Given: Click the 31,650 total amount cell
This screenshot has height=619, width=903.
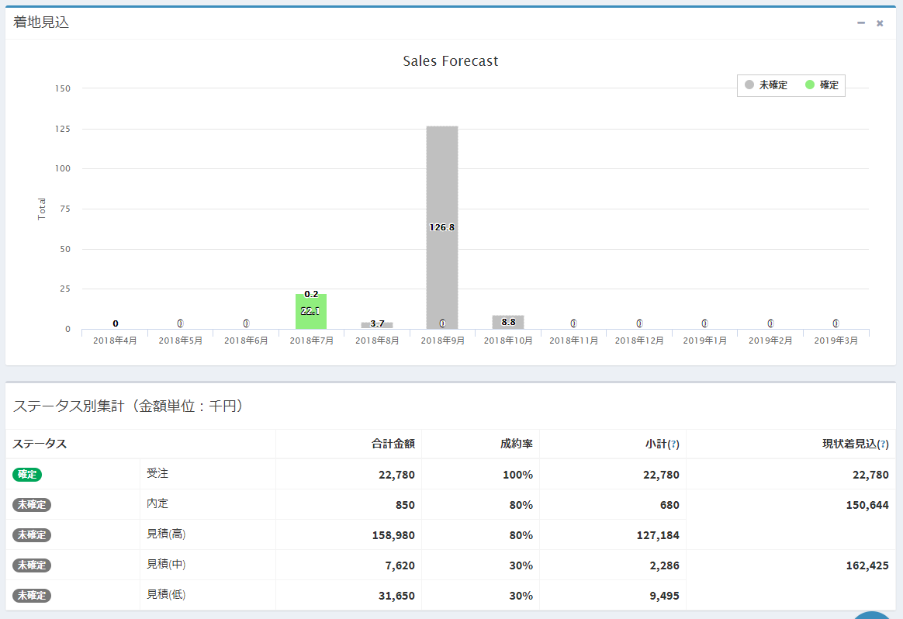Looking at the screenshot, I should [x=396, y=596].
